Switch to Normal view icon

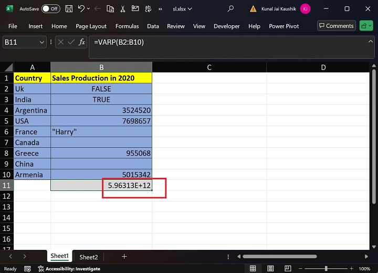[253, 268]
